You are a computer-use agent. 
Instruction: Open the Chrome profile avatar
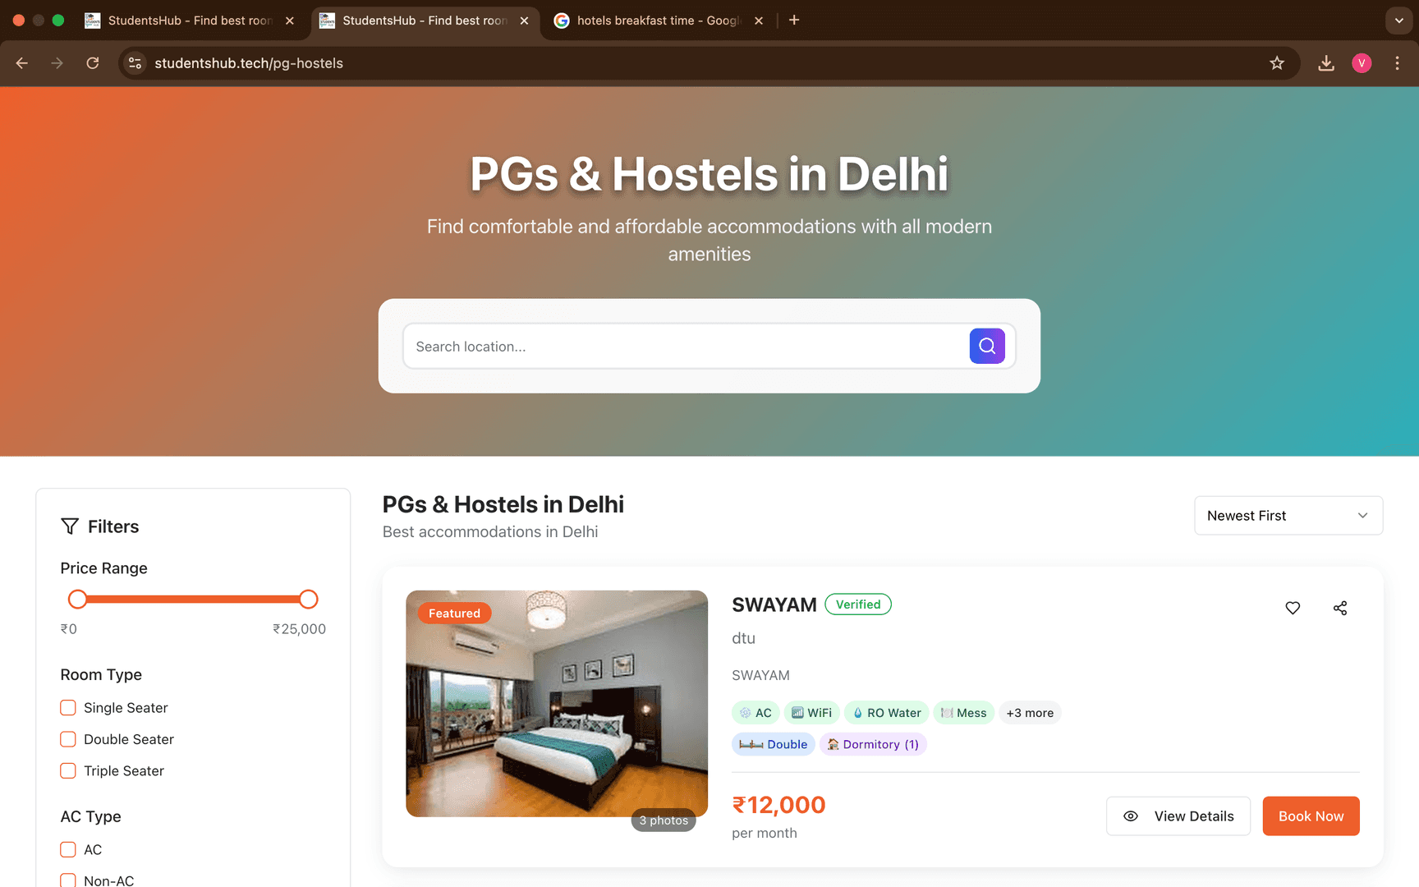click(x=1362, y=63)
